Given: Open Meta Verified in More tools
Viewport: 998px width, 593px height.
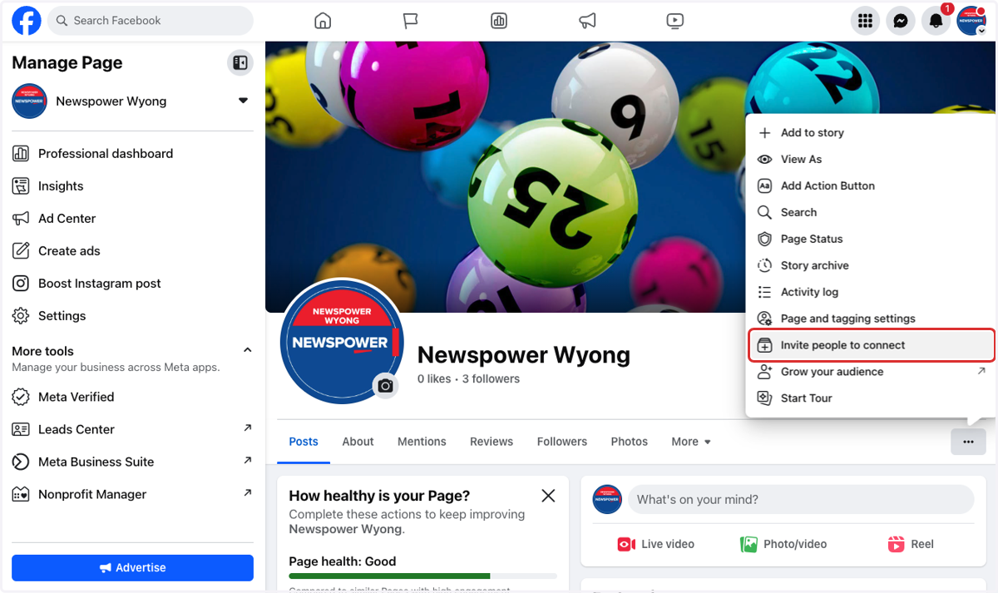Looking at the screenshot, I should click(133, 397).
